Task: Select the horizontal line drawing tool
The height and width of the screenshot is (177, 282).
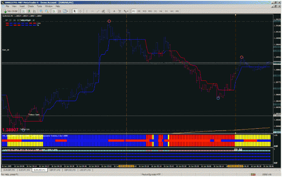Action: tap(92, 11)
